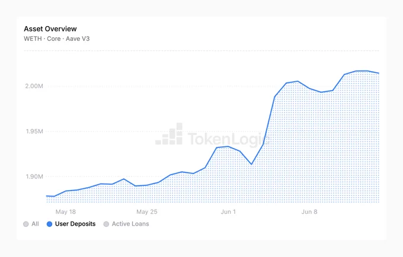Click the Jun 1 x-axis label

pyautogui.click(x=228, y=212)
